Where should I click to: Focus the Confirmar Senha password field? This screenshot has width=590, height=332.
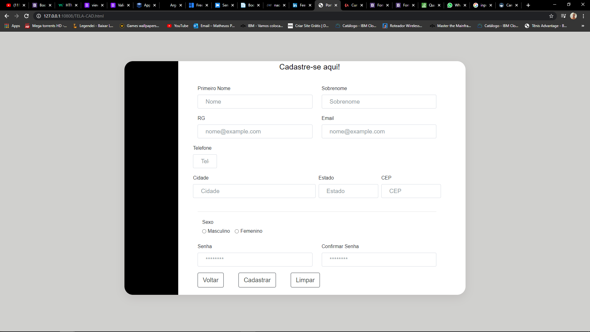pyautogui.click(x=379, y=259)
